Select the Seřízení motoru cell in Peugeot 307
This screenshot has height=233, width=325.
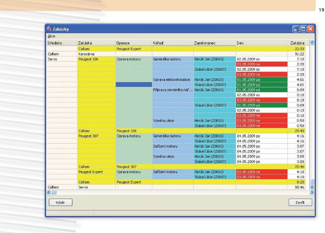172,146
